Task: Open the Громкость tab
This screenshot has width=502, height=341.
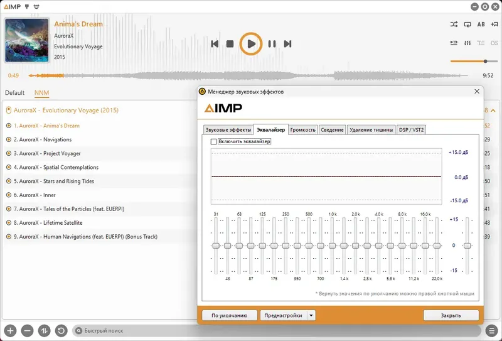Action: pyautogui.click(x=303, y=130)
